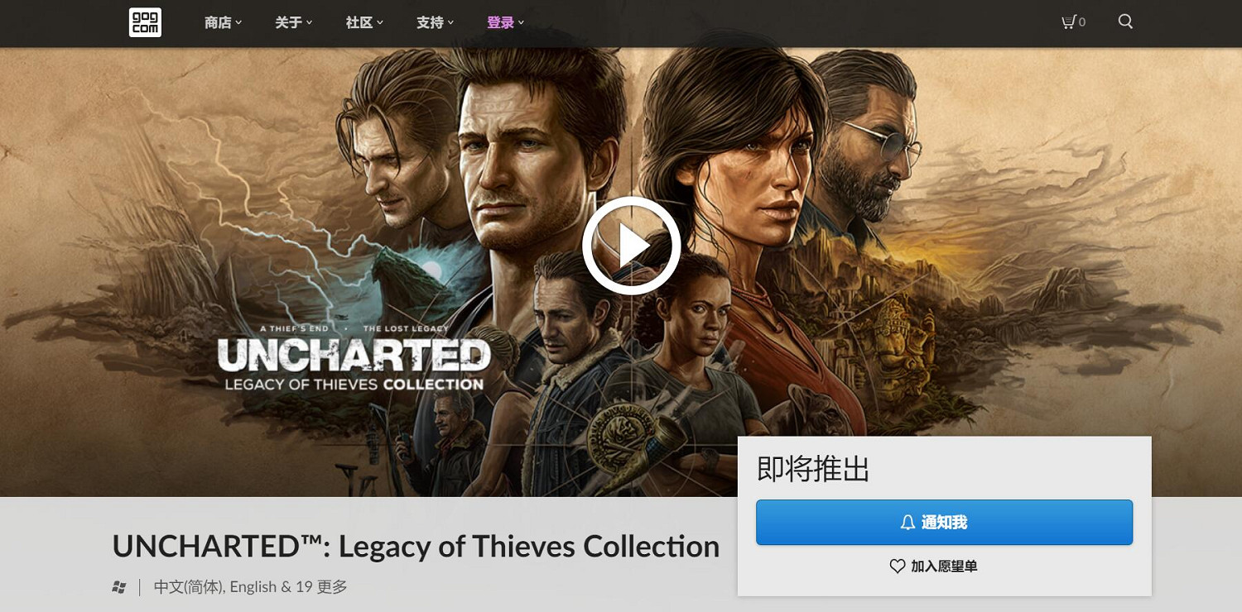The image size is (1242, 612).
Task: Click the cart item count 0
Action: [1081, 22]
